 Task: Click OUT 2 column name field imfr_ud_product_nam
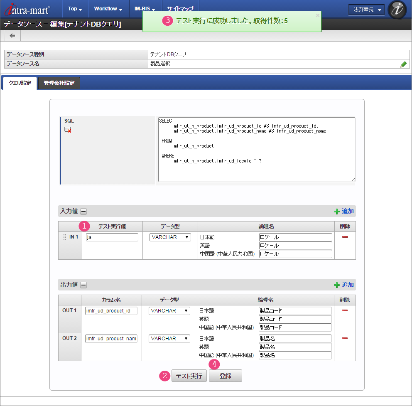pos(111,339)
